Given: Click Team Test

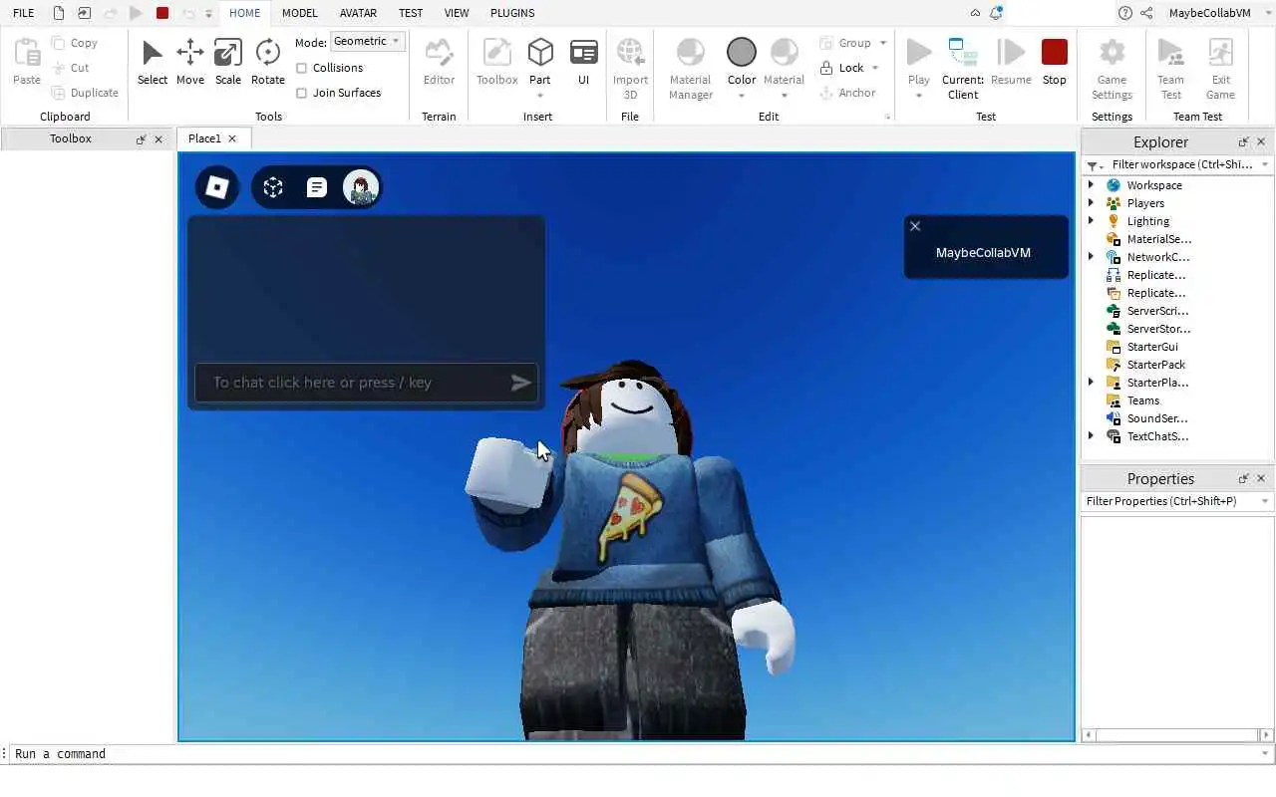Looking at the screenshot, I should [x=1170, y=68].
